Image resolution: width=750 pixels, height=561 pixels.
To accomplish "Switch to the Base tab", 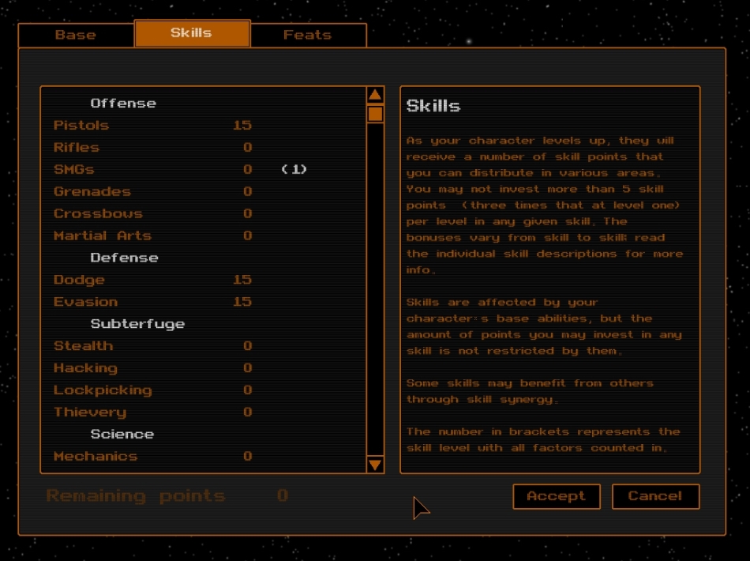I will point(76,35).
